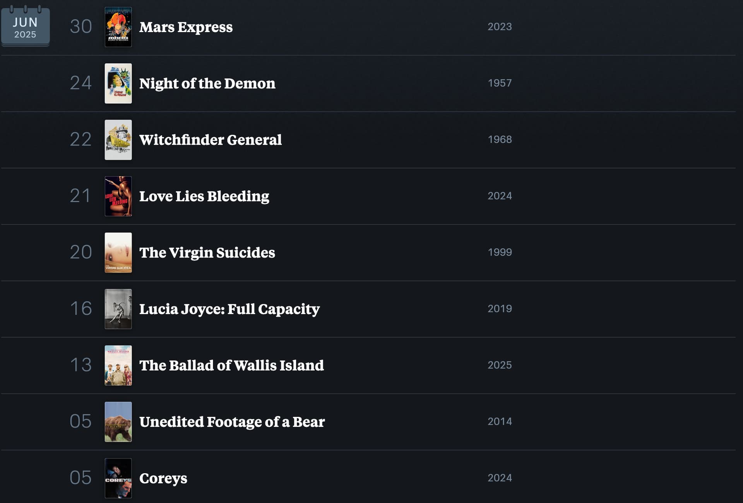Open the Night of the Demon poster
This screenshot has height=503, width=743.
point(118,84)
